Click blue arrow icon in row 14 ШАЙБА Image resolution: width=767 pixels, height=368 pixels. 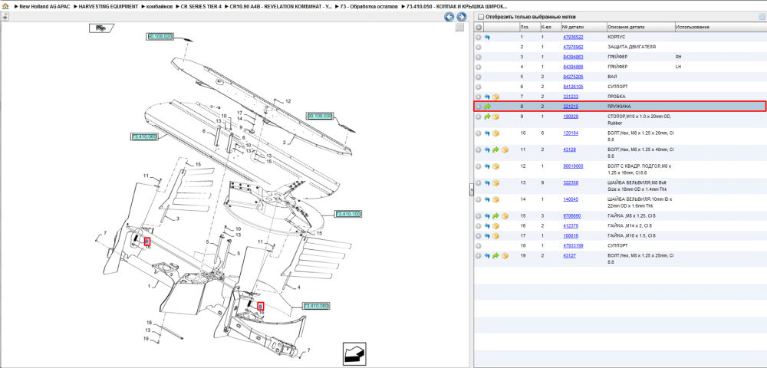coord(487,199)
